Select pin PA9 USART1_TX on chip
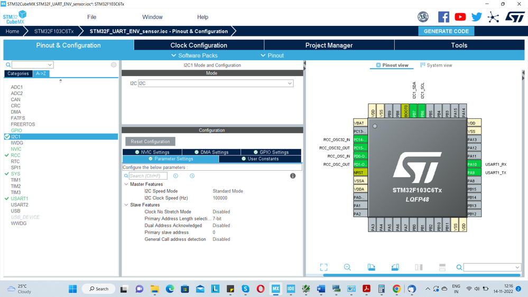The image size is (528, 297). (474, 172)
